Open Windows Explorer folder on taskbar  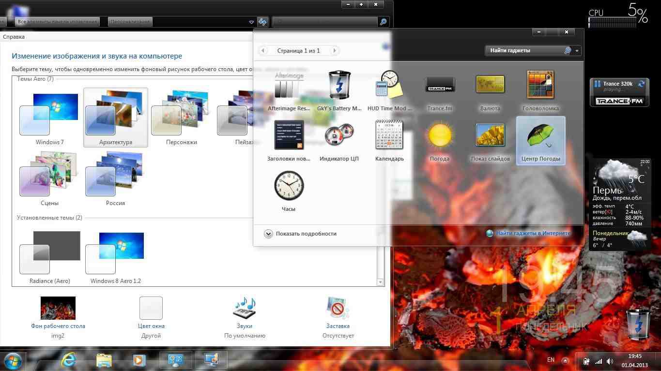click(x=104, y=360)
